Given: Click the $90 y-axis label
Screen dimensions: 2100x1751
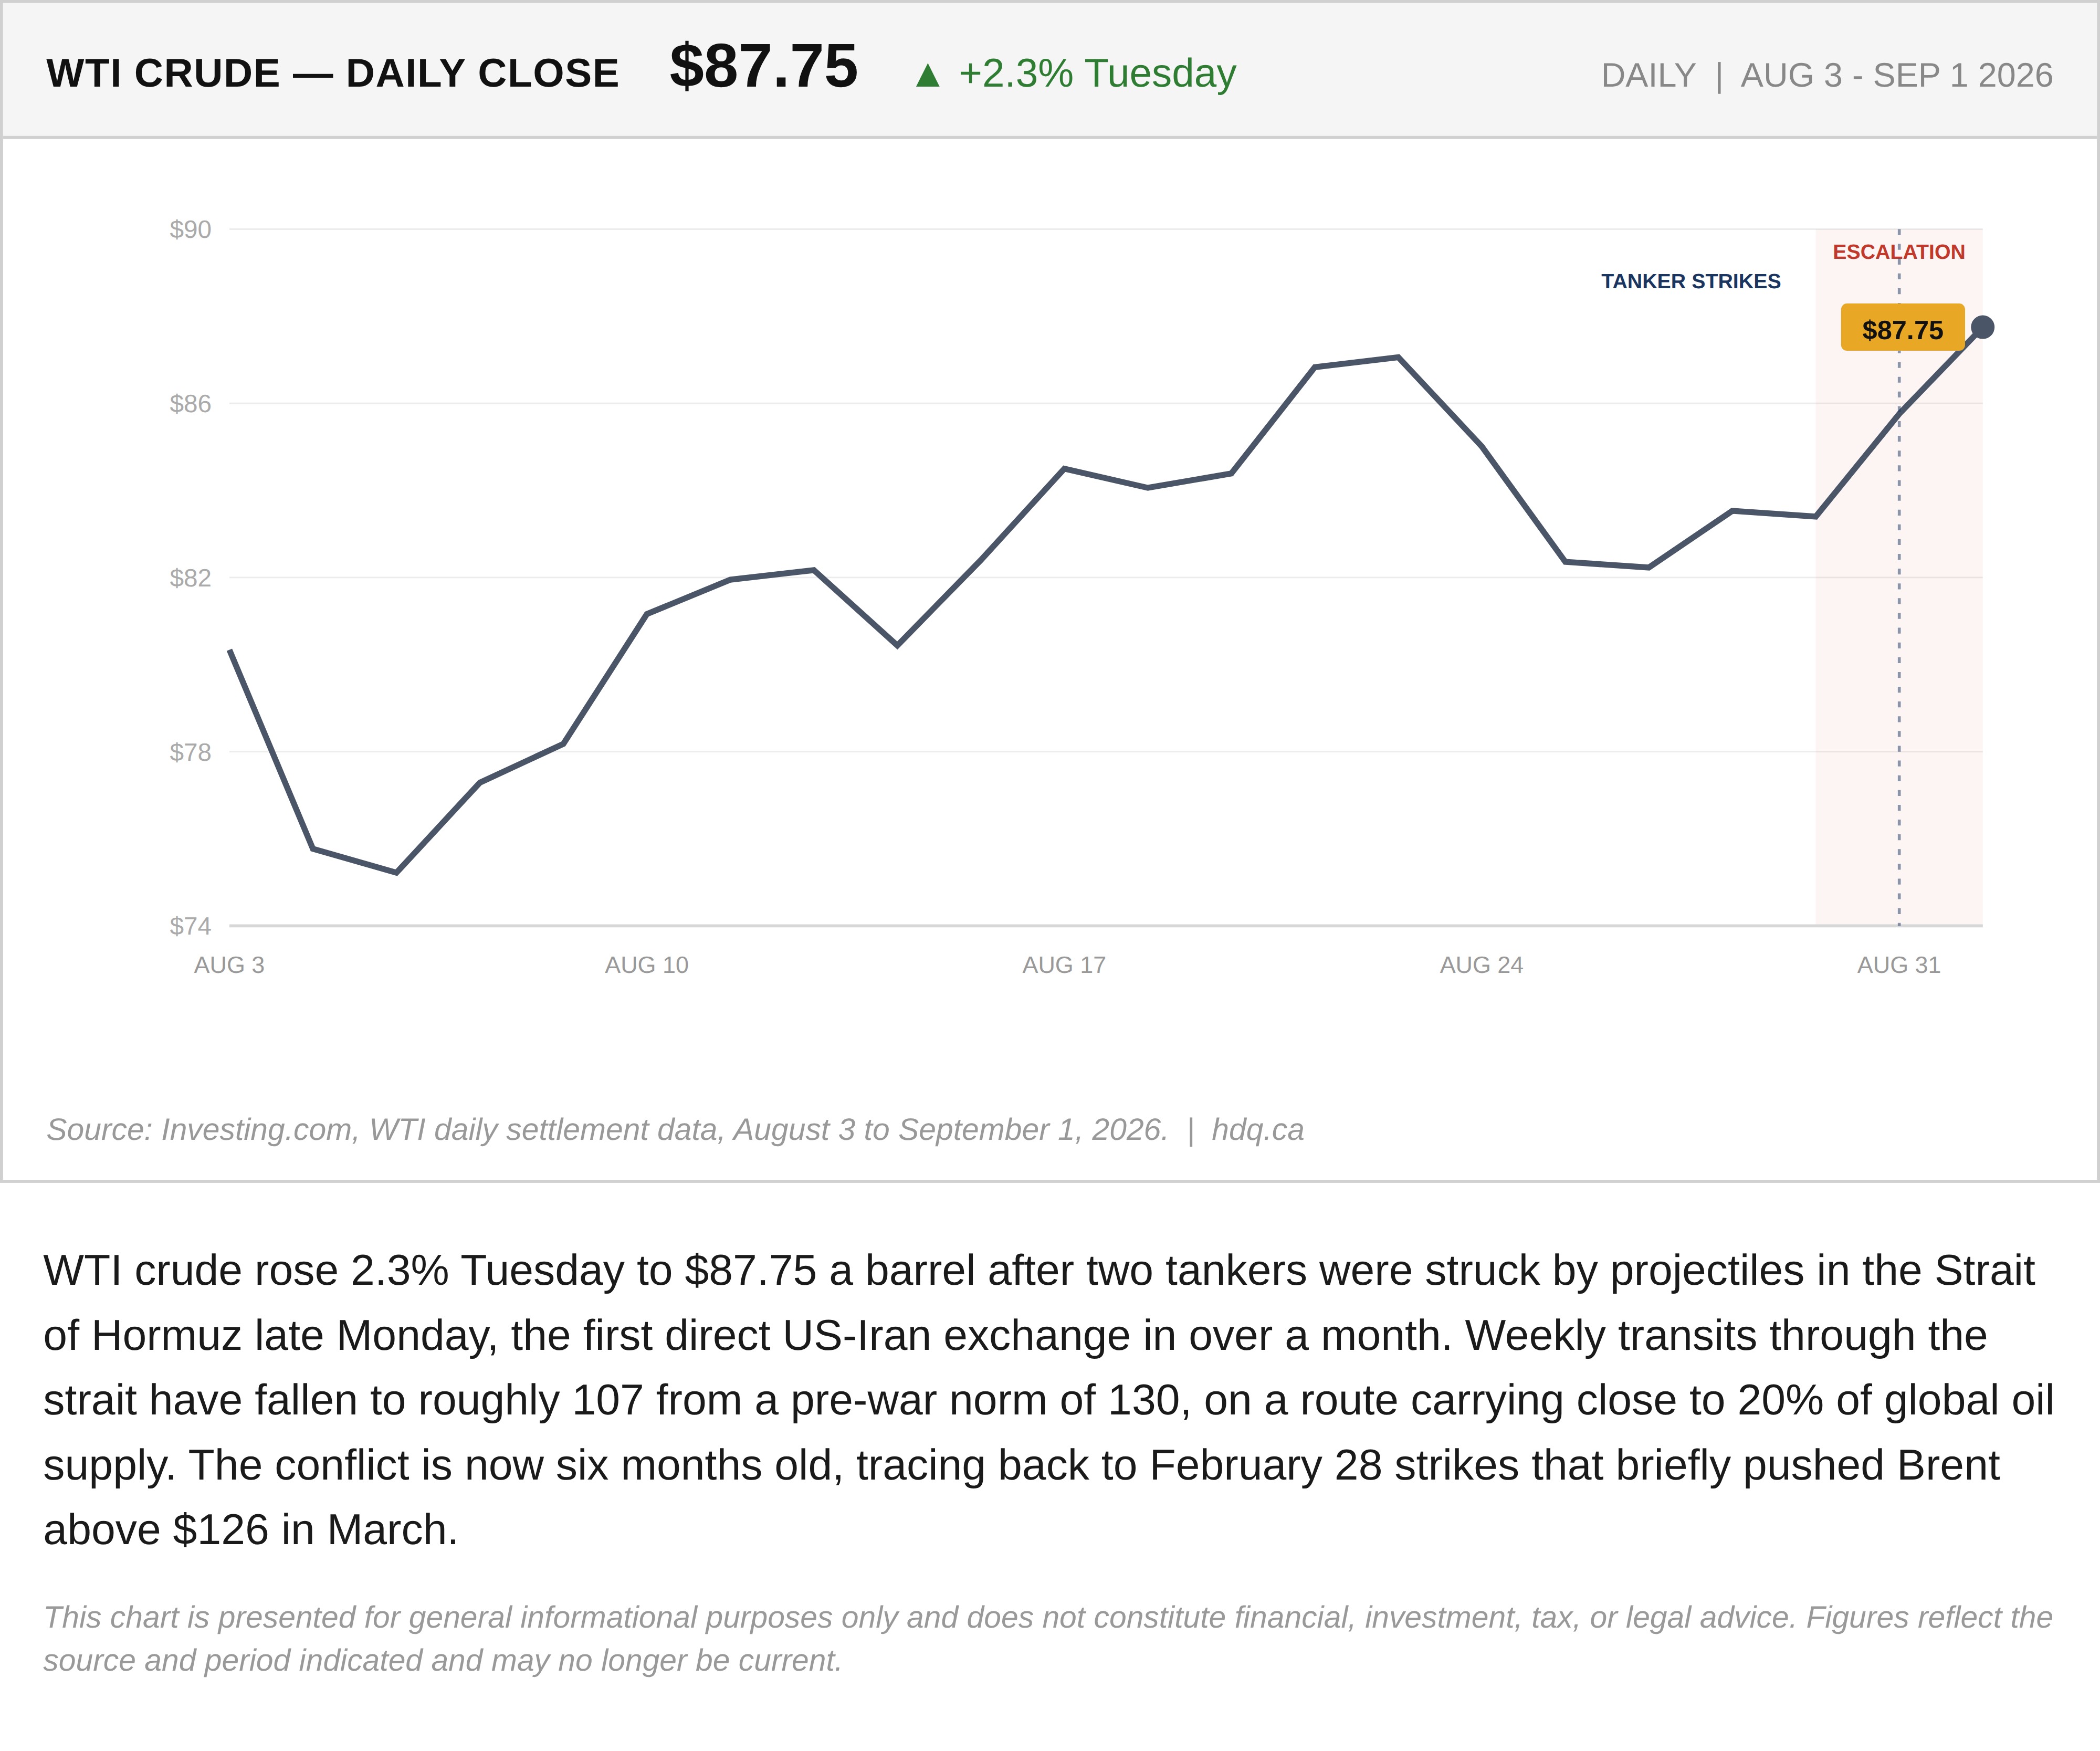Looking at the screenshot, I should click(190, 229).
